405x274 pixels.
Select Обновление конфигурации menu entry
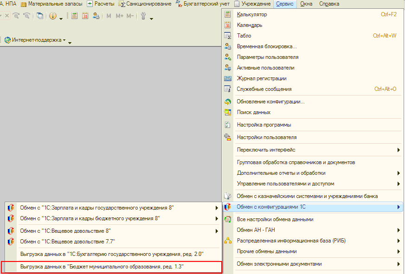tap(270, 102)
